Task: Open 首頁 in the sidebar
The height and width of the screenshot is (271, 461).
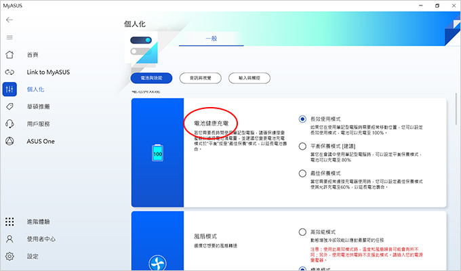Action: (33, 55)
